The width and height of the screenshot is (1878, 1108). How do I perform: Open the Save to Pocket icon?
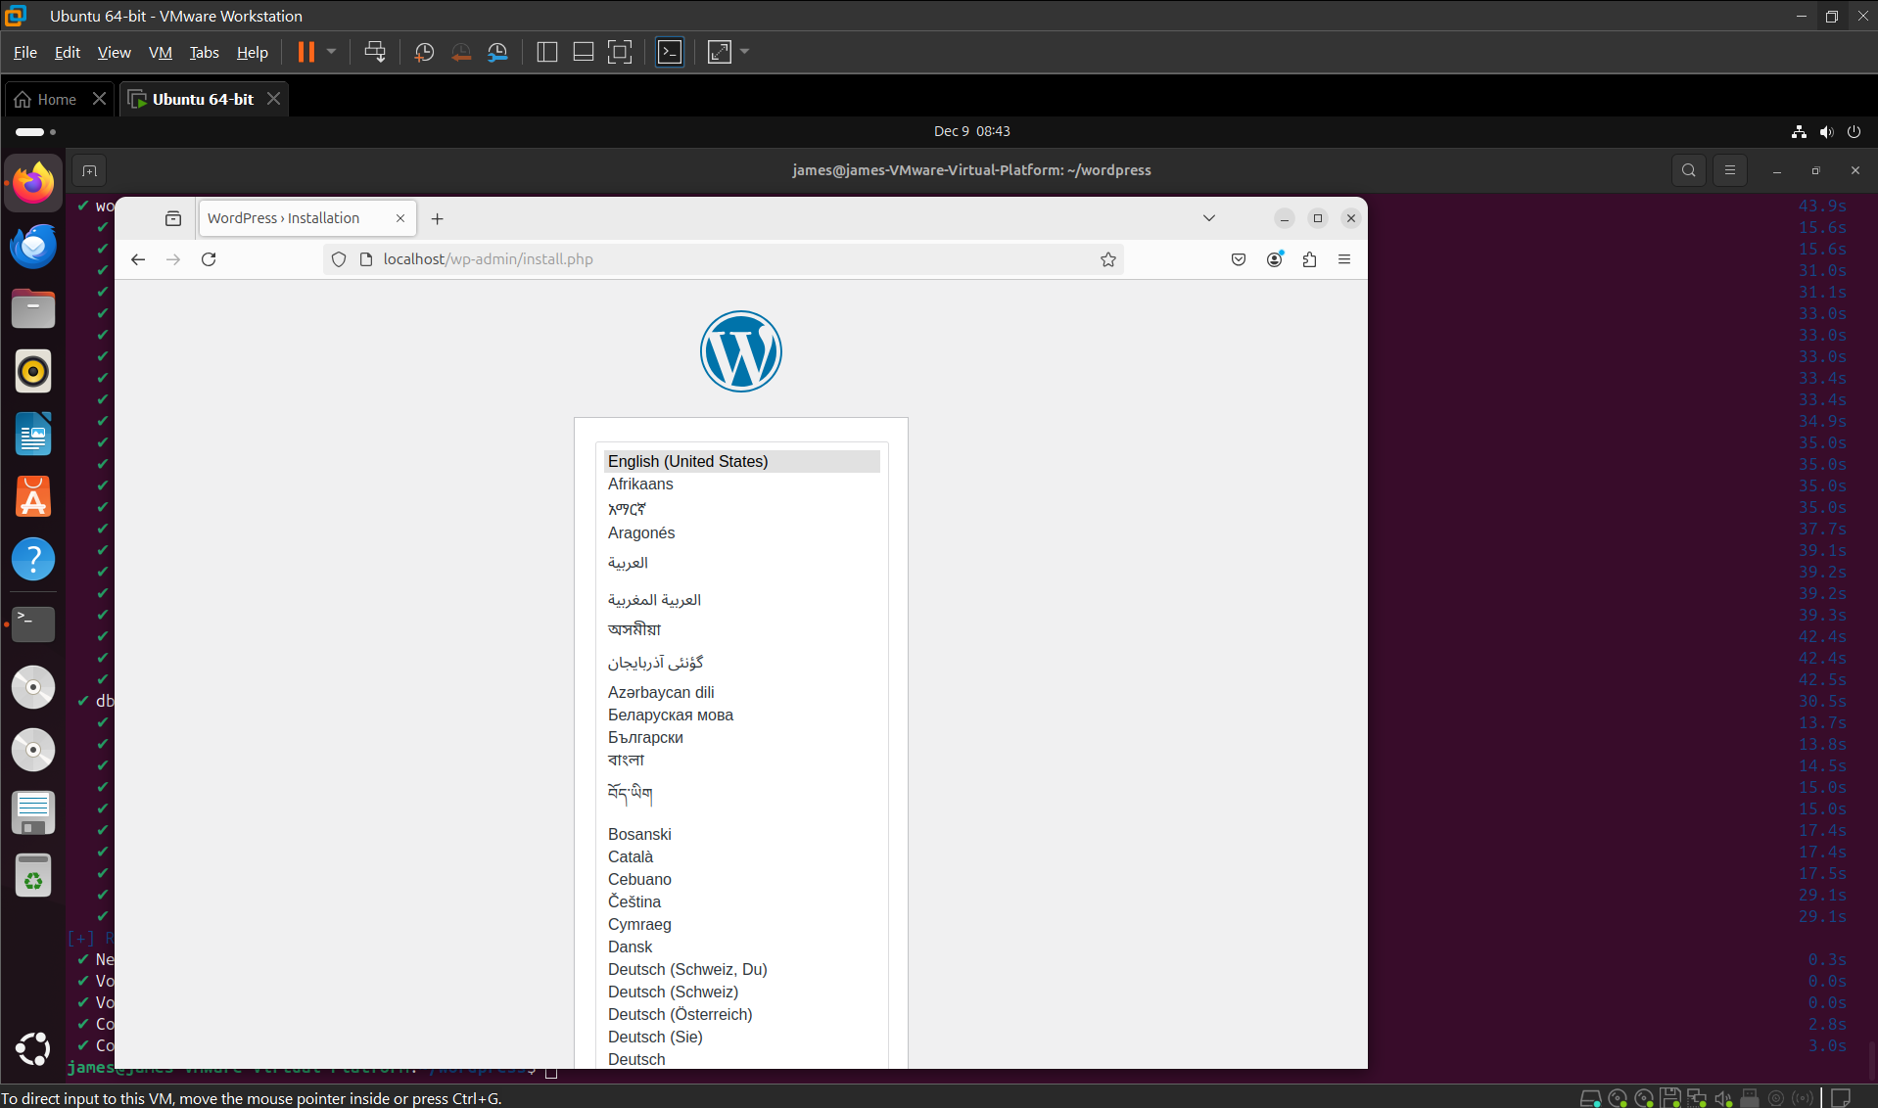point(1238,259)
